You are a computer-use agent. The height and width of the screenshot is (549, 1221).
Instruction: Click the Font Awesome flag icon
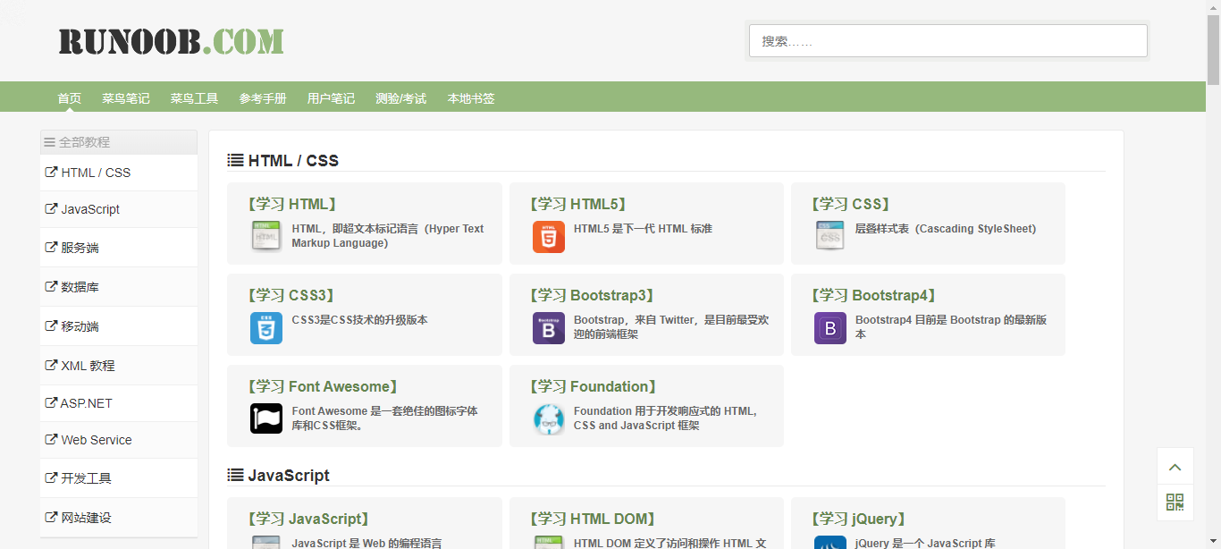click(266, 418)
